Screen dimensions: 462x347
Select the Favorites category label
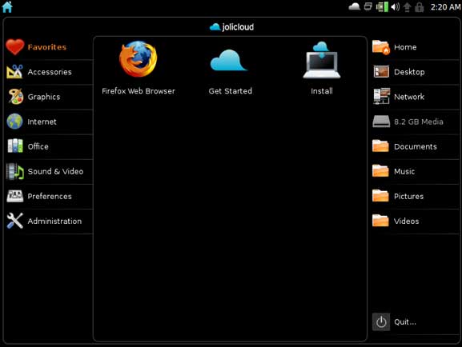tap(47, 47)
